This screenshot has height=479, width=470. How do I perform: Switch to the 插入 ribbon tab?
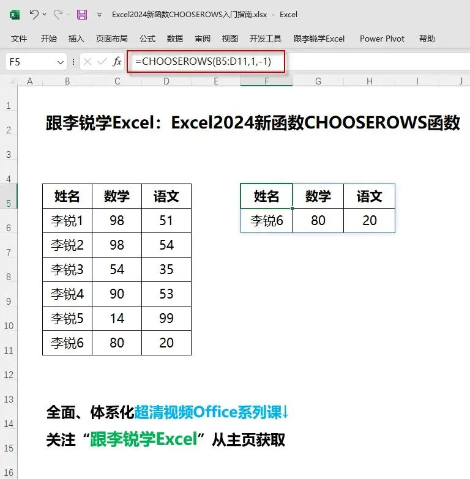[x=76, y=39]
